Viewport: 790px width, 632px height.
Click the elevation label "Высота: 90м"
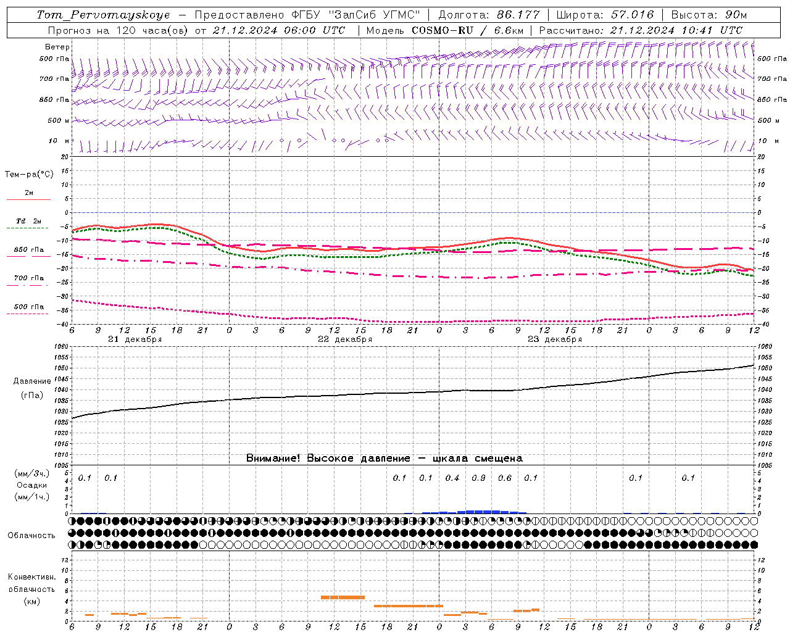click(709, 15)
